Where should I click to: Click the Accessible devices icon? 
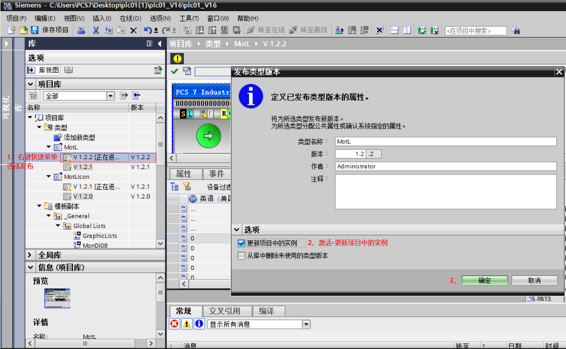[339, 30]
